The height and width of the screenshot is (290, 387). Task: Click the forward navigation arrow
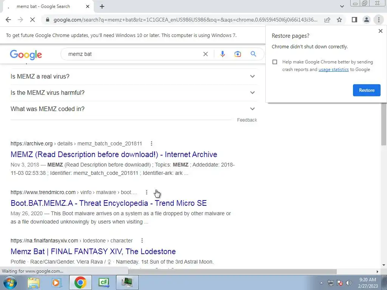tap(20, 20)
